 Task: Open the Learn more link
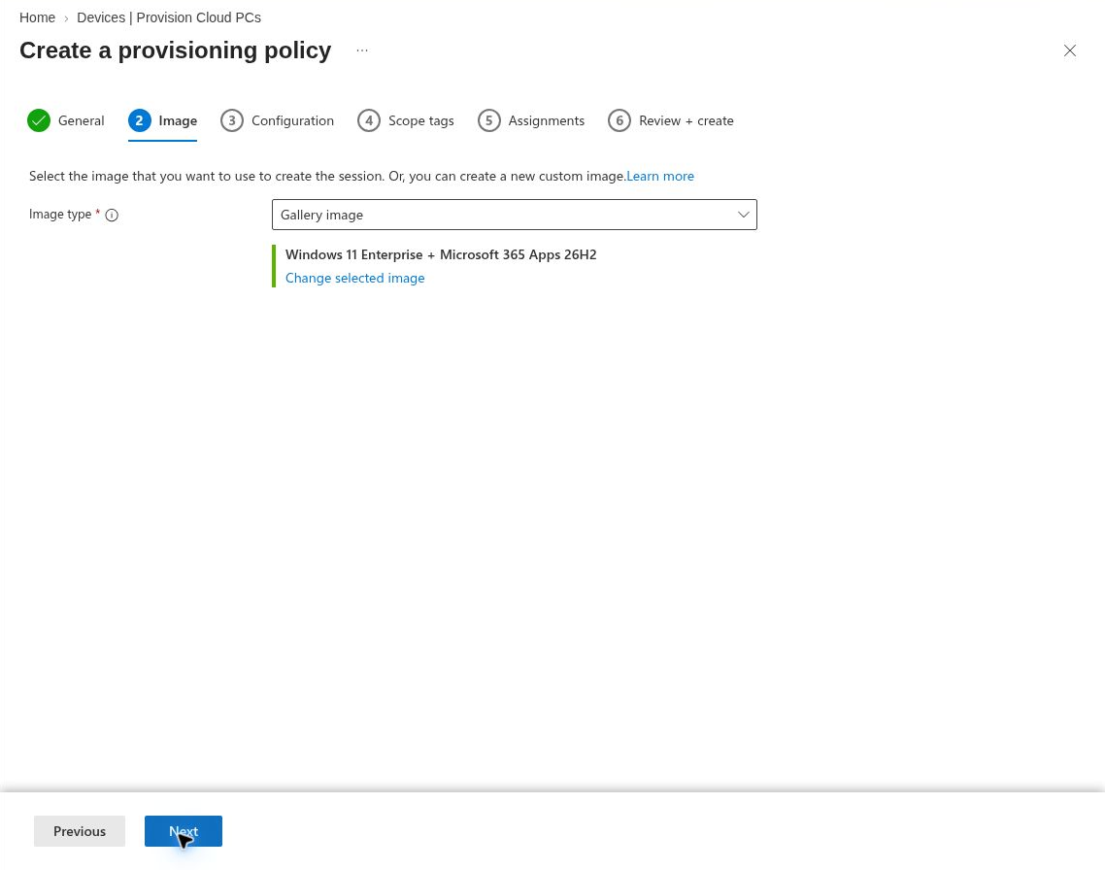[660, 176]
